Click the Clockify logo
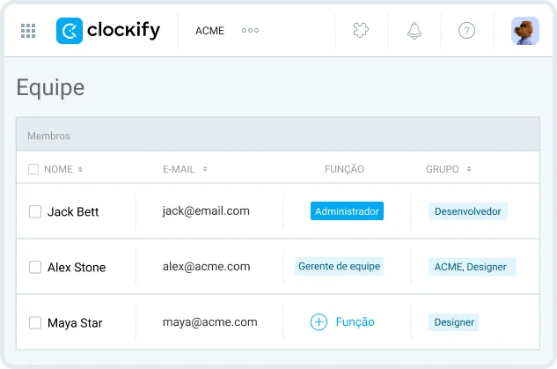The height and width of the screenshot is (369, 557). point(108,31)
